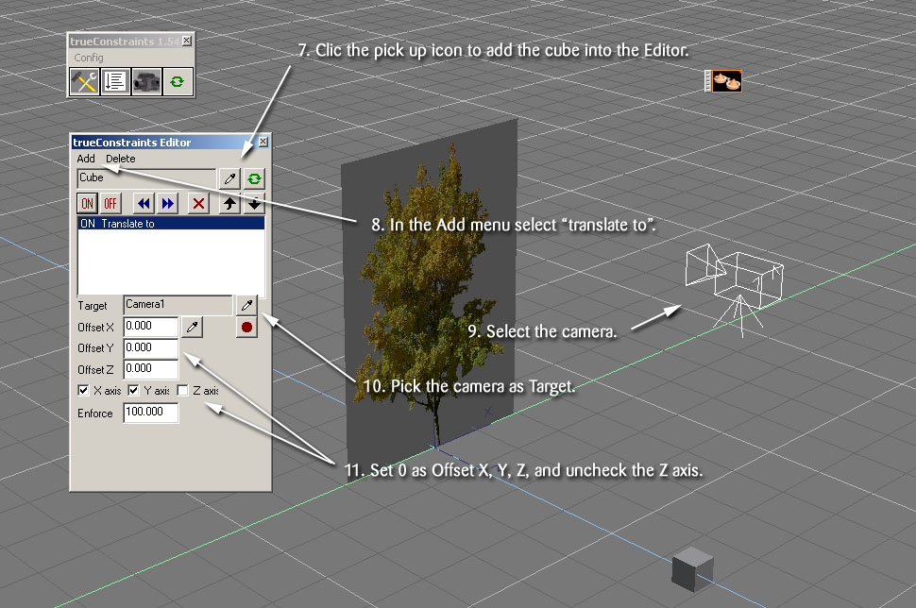Click the camera icon in trueConstraints panel
The height and width of the screenshot is (608, 916).
[146, 82]
